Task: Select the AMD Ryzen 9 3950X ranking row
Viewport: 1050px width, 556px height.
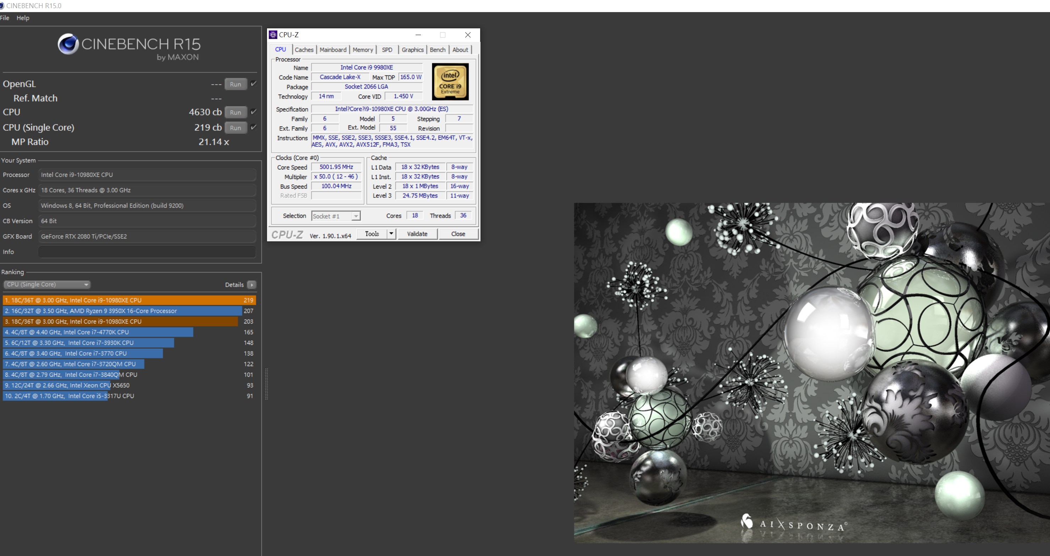Action: tap(129, 311)
